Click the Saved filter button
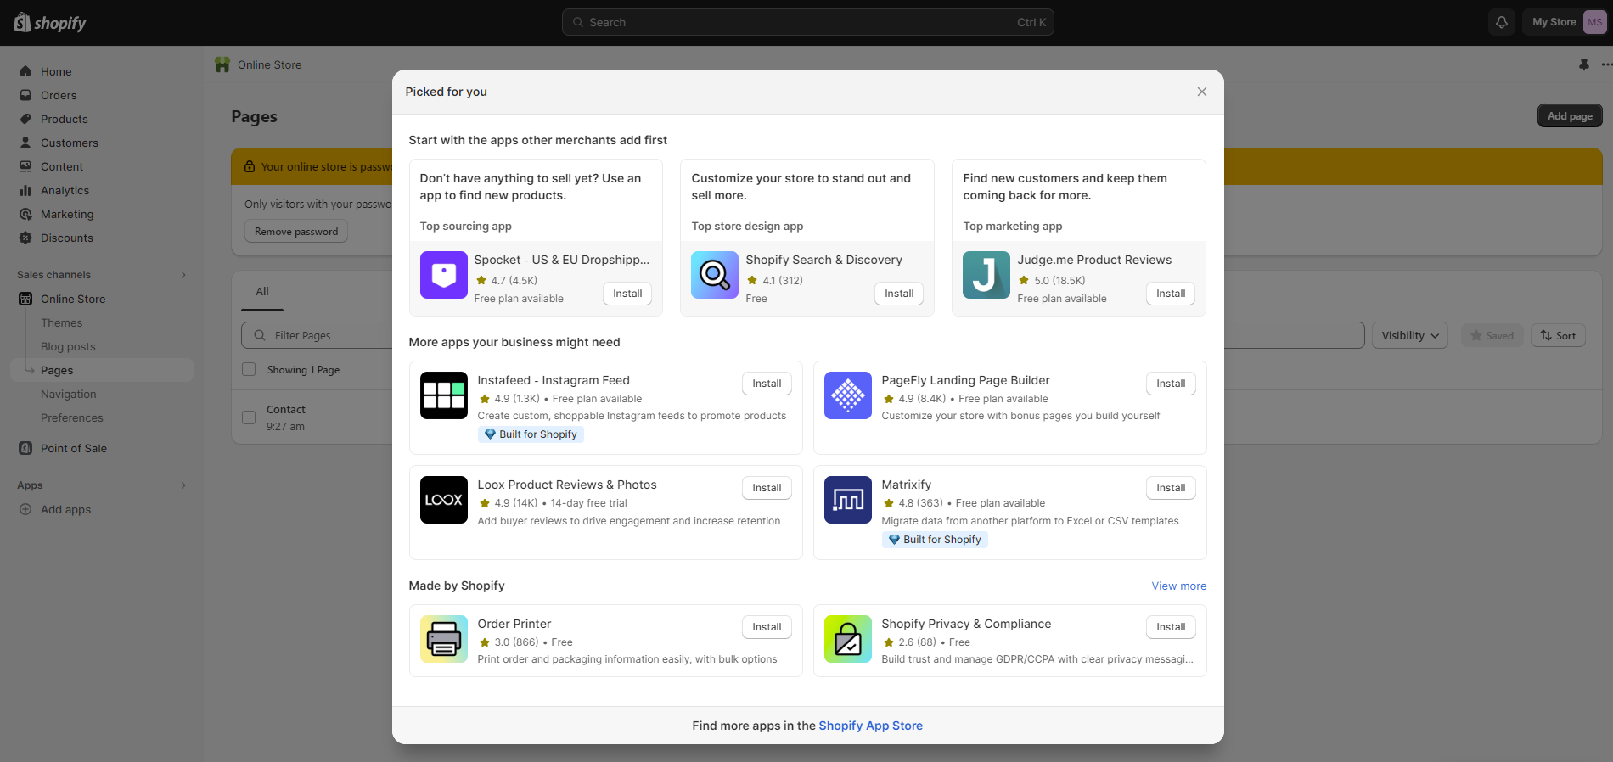 [x=1492, y=335]
